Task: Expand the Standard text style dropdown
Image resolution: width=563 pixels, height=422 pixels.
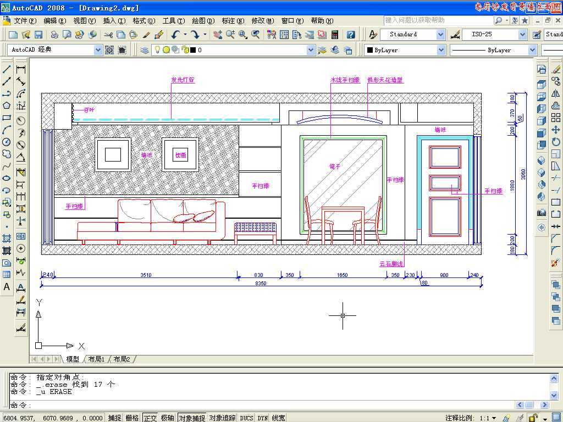Action: pyautogui.click(x=440, y=35)
